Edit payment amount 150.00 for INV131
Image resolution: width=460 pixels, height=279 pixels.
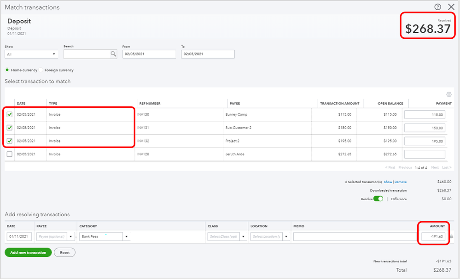[425, 128]
